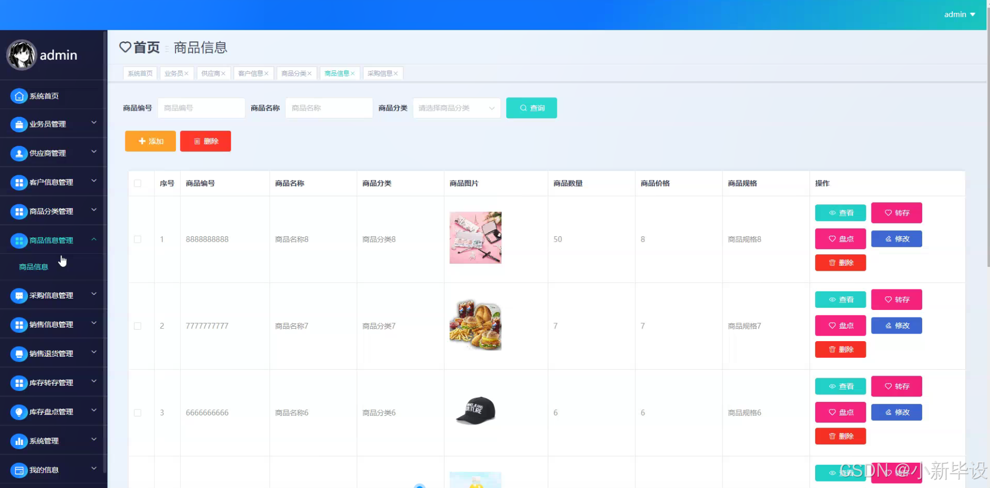The image size is (990, 488).
Task: Click 转存 for product 8888888888
Action: (x=896, y=213)
